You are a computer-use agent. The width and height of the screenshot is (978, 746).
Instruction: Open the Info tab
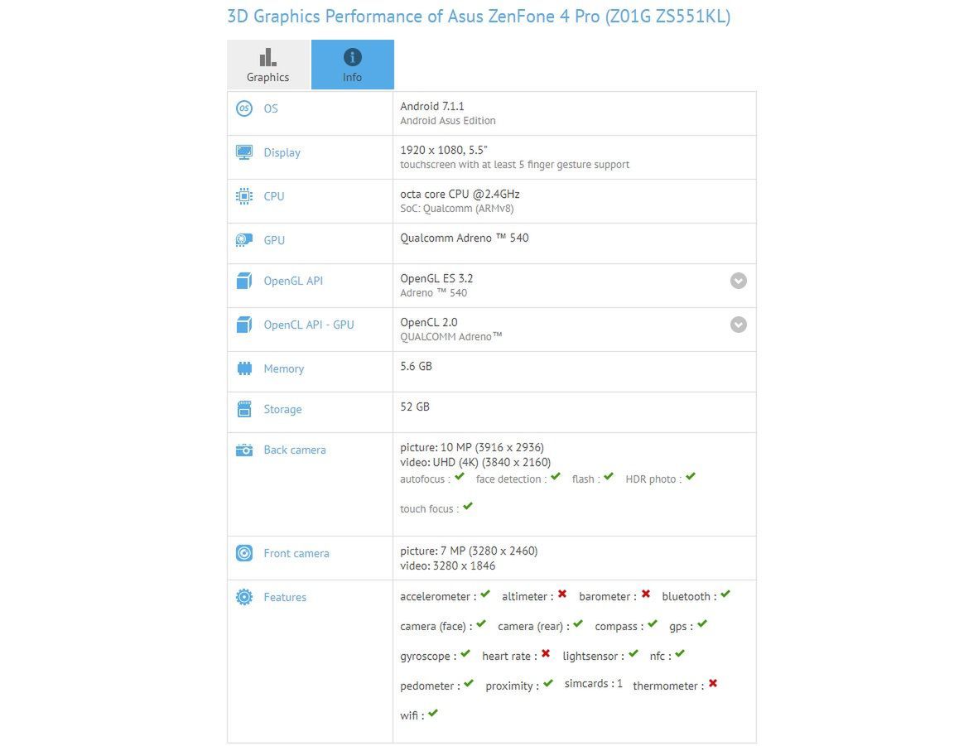(353, 65)
